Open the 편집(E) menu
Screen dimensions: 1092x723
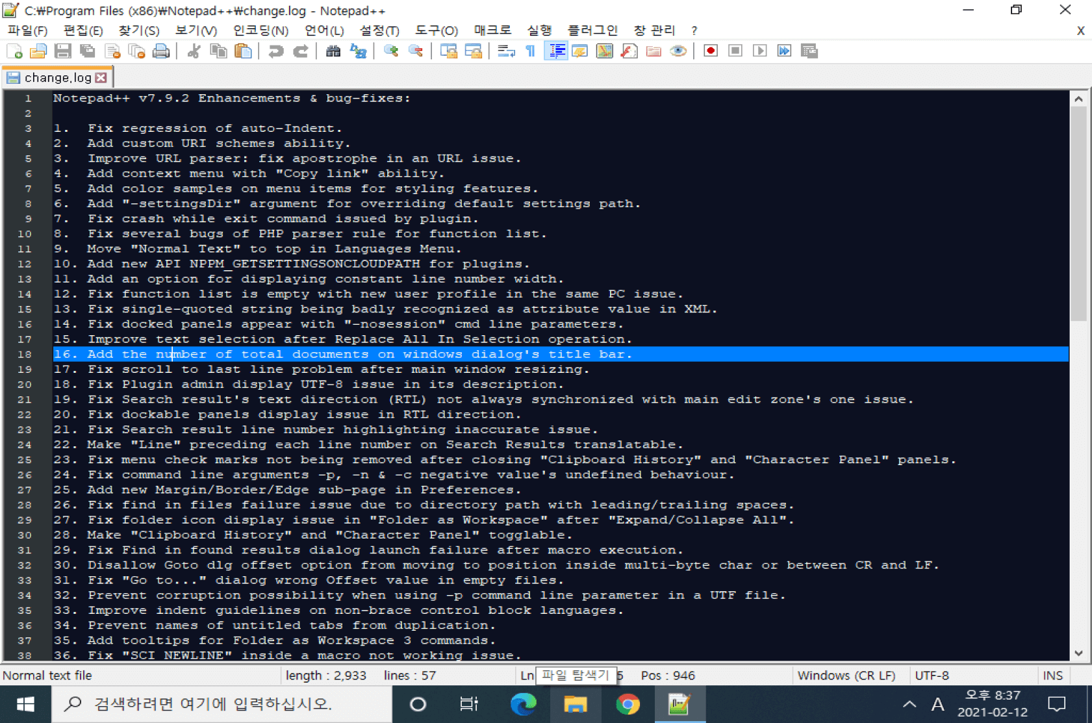[x=83, y=31]
